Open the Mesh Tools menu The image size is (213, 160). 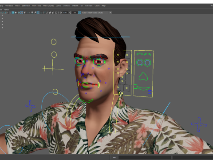pyautogui.click(x=36, y=6)
